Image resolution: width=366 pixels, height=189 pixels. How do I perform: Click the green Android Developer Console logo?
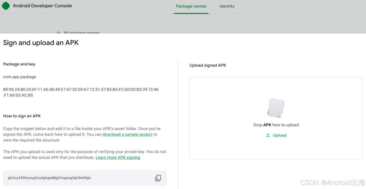point(6,6)
